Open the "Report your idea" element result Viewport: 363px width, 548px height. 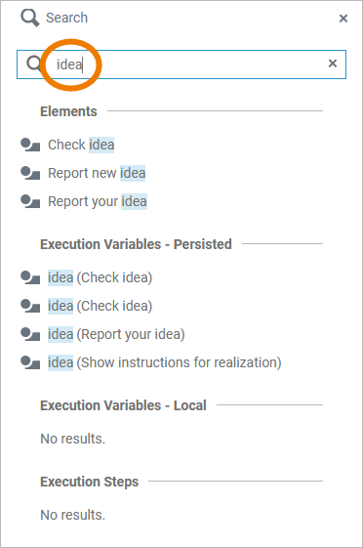[98, 201]
